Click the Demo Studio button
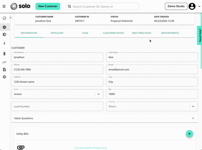 [x=176, y=6]
